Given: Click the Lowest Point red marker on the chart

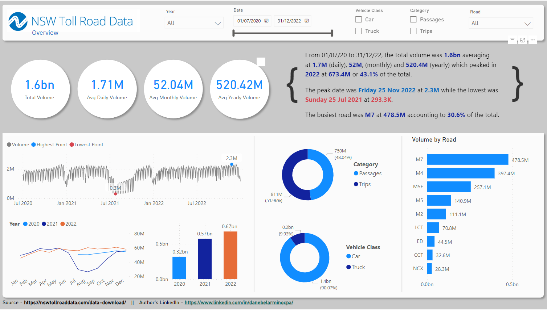Looking at the screenshot, I should coord(115,194).
